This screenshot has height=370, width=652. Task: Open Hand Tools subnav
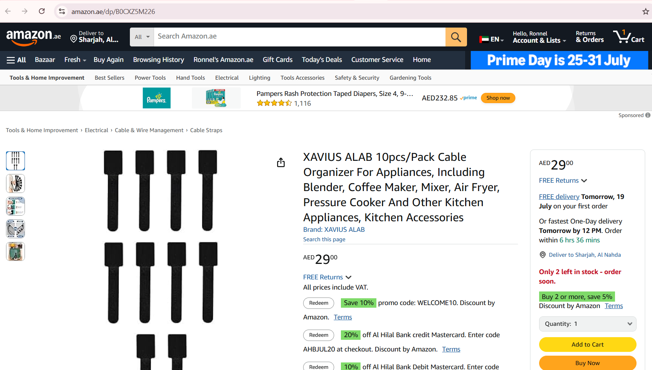(190, 78)
